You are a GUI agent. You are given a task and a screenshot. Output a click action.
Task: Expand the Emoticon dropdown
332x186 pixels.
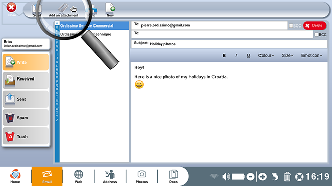point(312,55)
